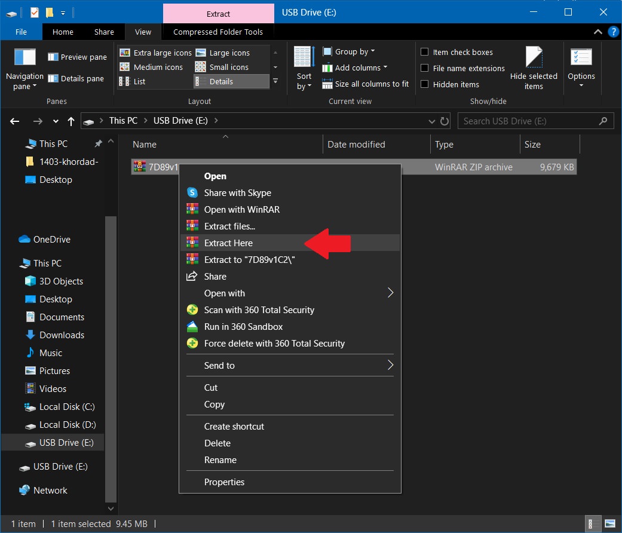Screen dimensions: 622x533
Task: Click the Properties quick access toolbar icon
Action: pos(35,13)
